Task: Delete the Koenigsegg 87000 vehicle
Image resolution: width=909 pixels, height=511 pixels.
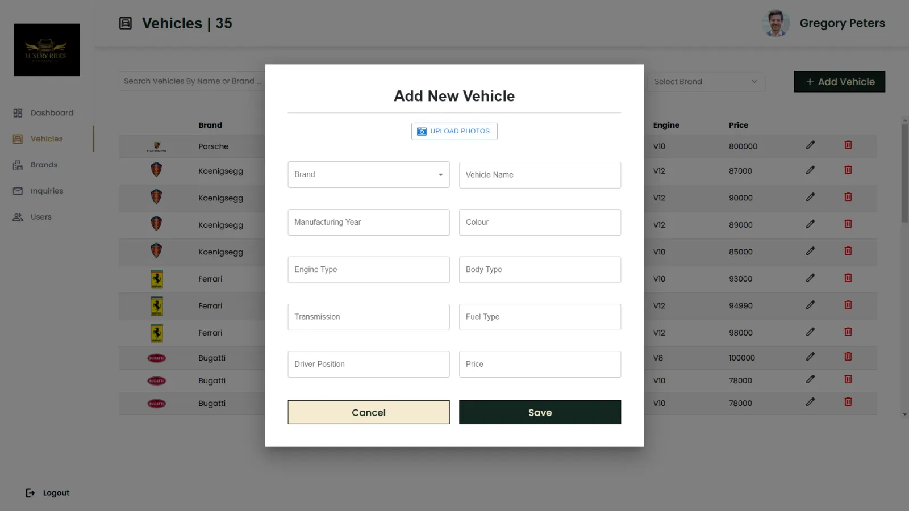Action: pyautogui.click(x=848, y=170)
